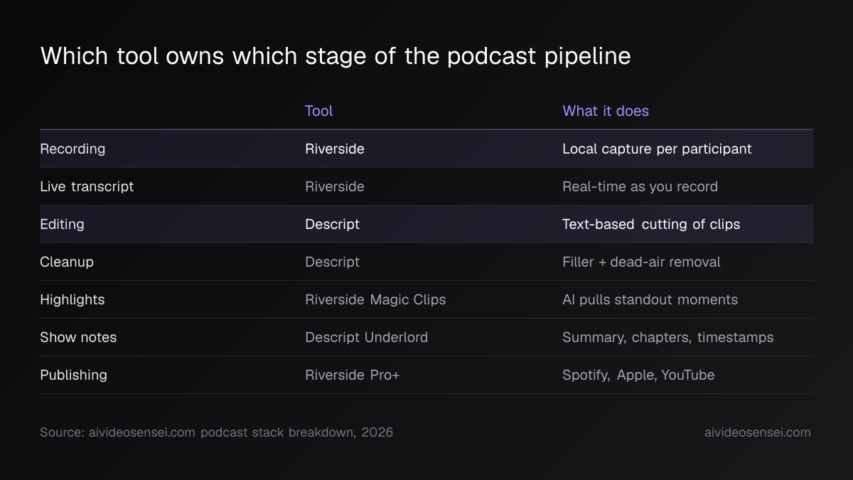Click "Real-time as you record" cell

(x=640, y=186)
